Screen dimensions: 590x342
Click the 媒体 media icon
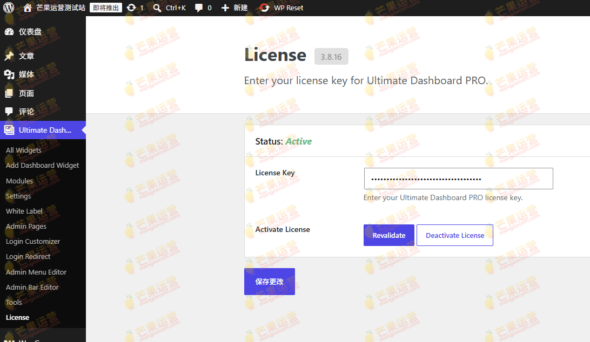(x=9, y=74)
